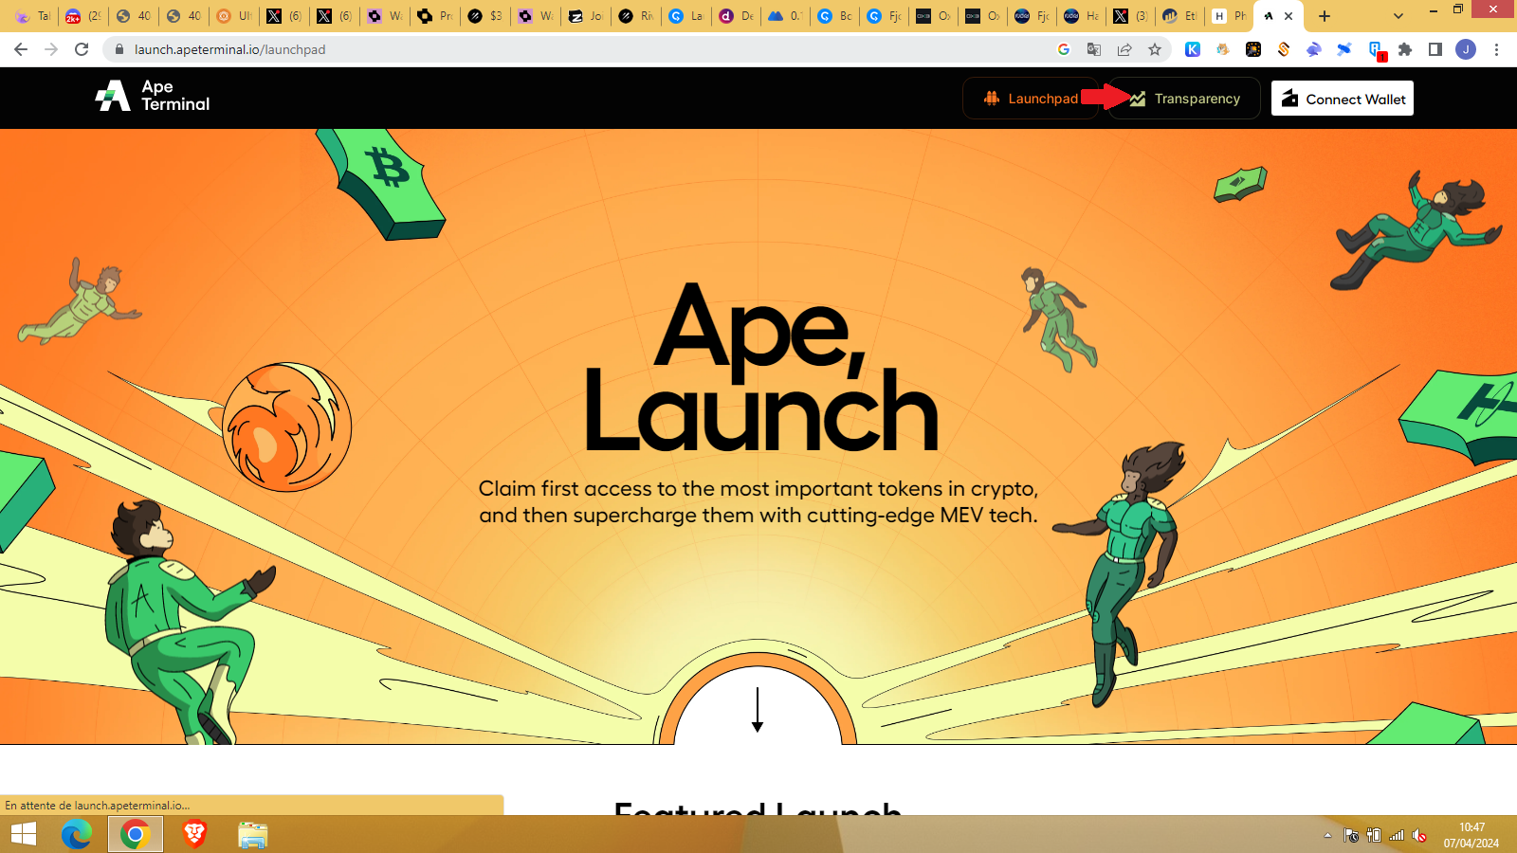Open a new browser tab

coord(1325,16)
